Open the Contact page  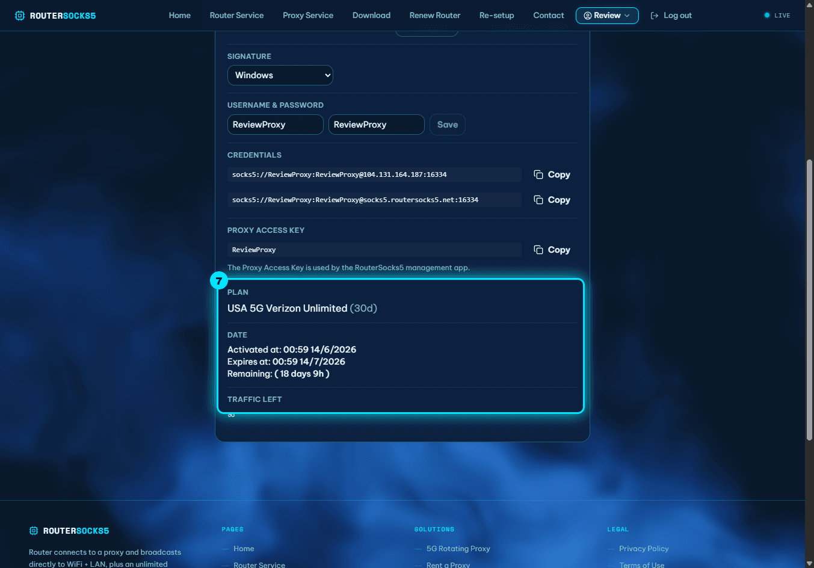[549, 16]
